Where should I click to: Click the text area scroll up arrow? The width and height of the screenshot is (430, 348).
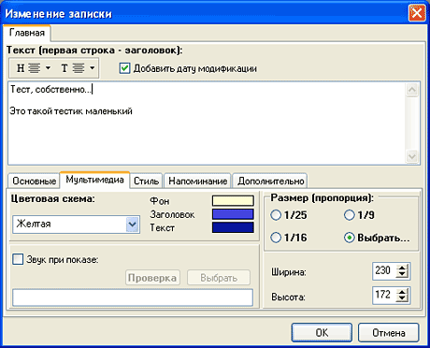[x=412, y=90]
